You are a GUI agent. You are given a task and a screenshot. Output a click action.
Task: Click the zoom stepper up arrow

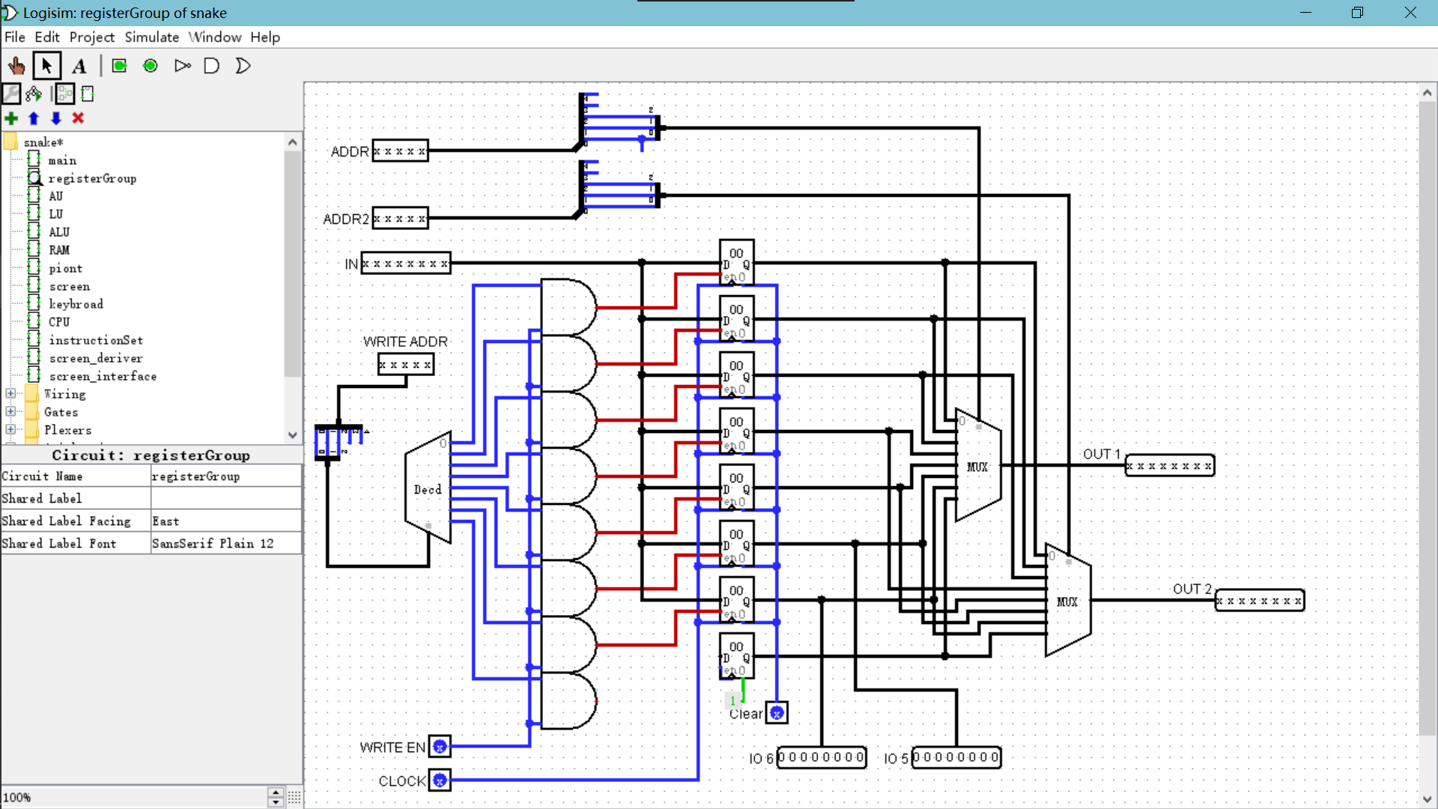pyautogui.click(x=276, y=793)
